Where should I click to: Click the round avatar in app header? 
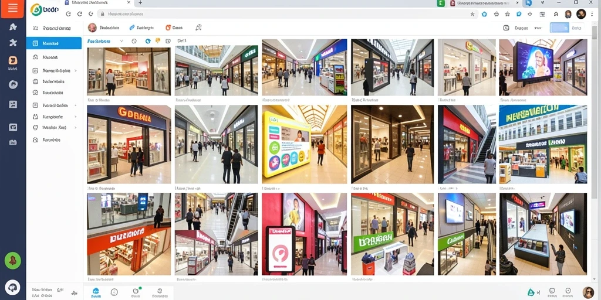pyautogui.click(x=92, y=28)
